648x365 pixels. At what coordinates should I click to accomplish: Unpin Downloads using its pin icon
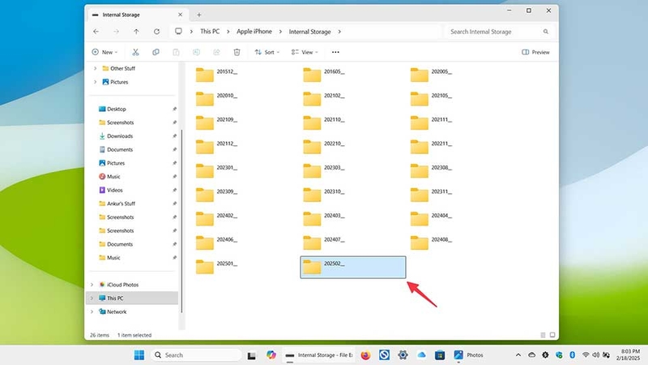(x=174, y=136)
